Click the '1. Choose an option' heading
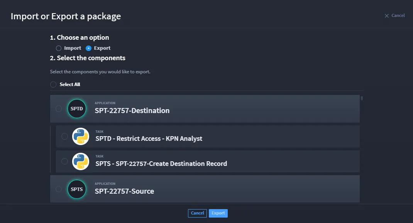 (x=80, y=38)
